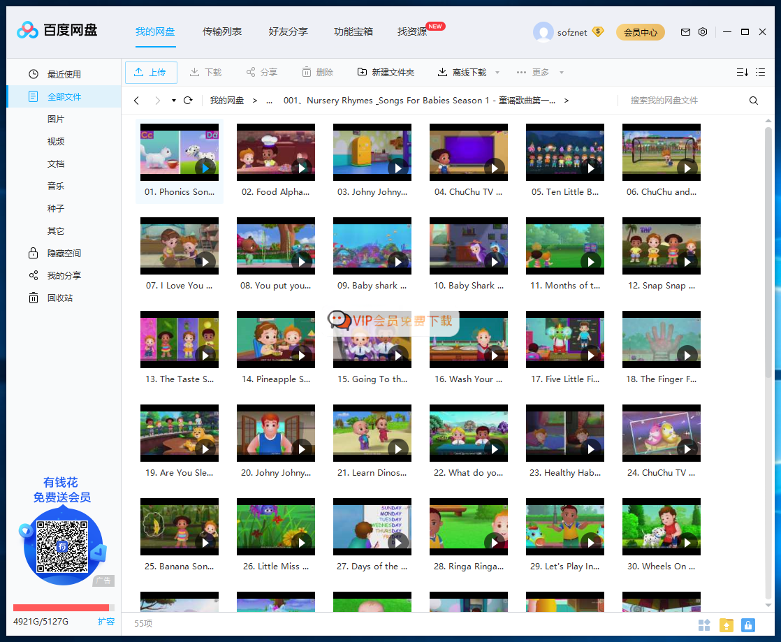
Task: Open 会员中心 membership center
Action: (x=641, y=32)
